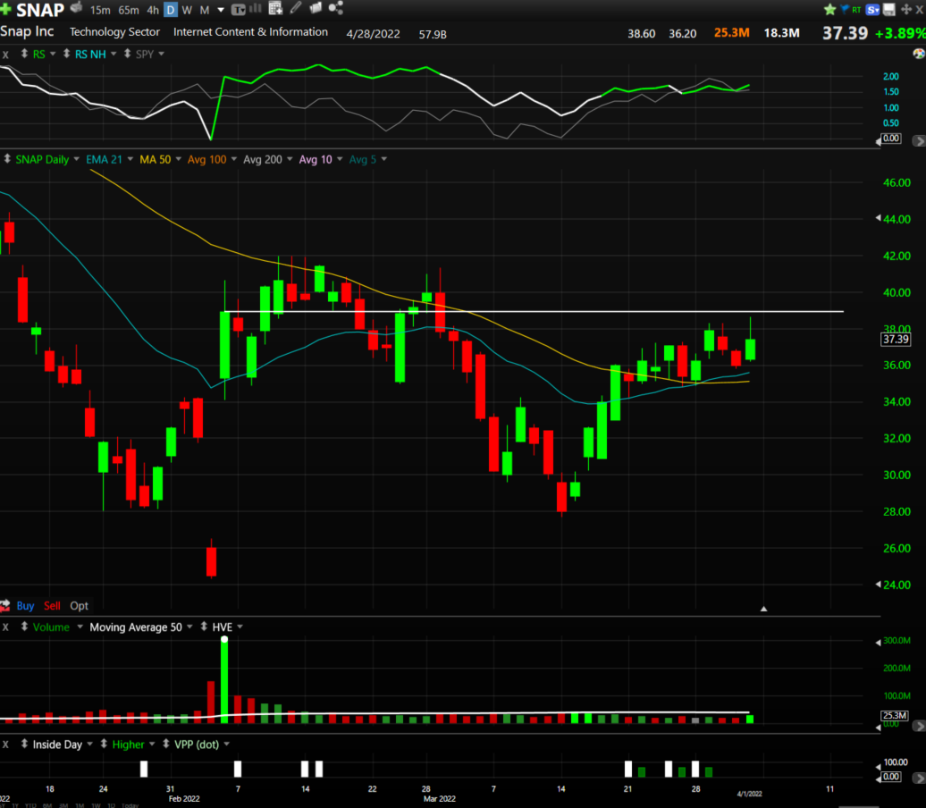Expand the Higher indicator dropdown

152,745
